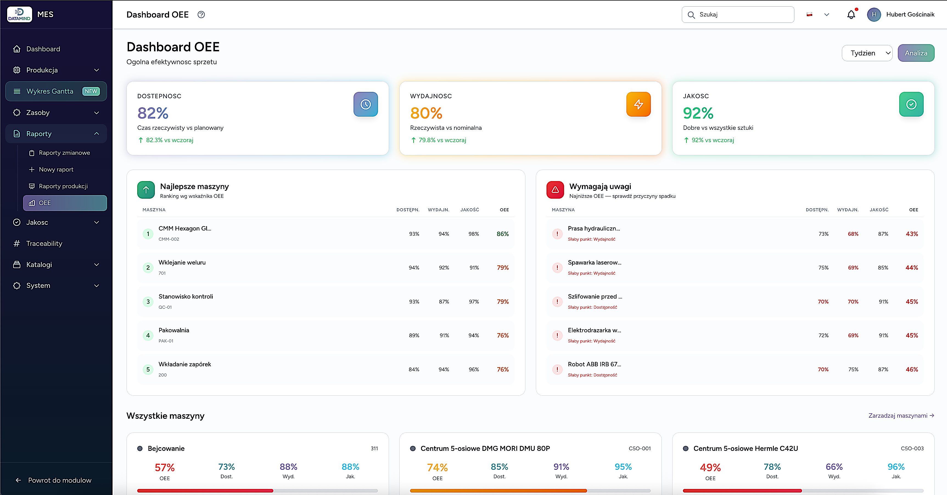This screenshot has width=947, height=495.
Task: Click the Produkcja chip icon
Action: [16, 70]
